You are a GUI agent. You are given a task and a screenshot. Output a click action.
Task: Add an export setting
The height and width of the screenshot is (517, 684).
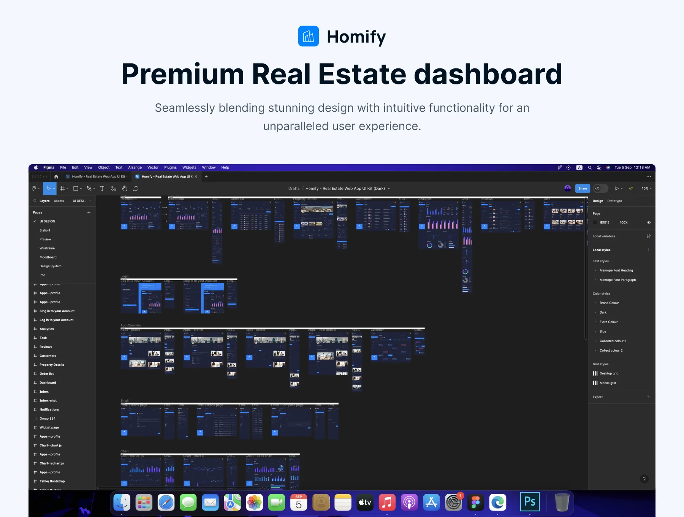coord(649,397)
